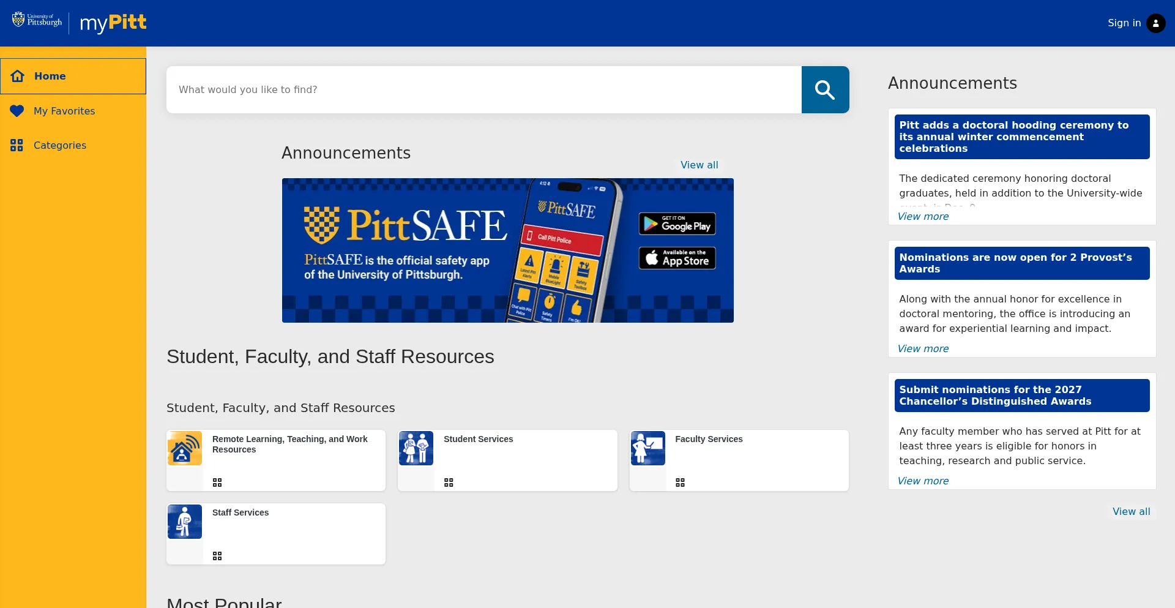The width and height of the screenshot is (1175, 608).
Task: Open the Staff Services tile icon
Action: point(185,522)
